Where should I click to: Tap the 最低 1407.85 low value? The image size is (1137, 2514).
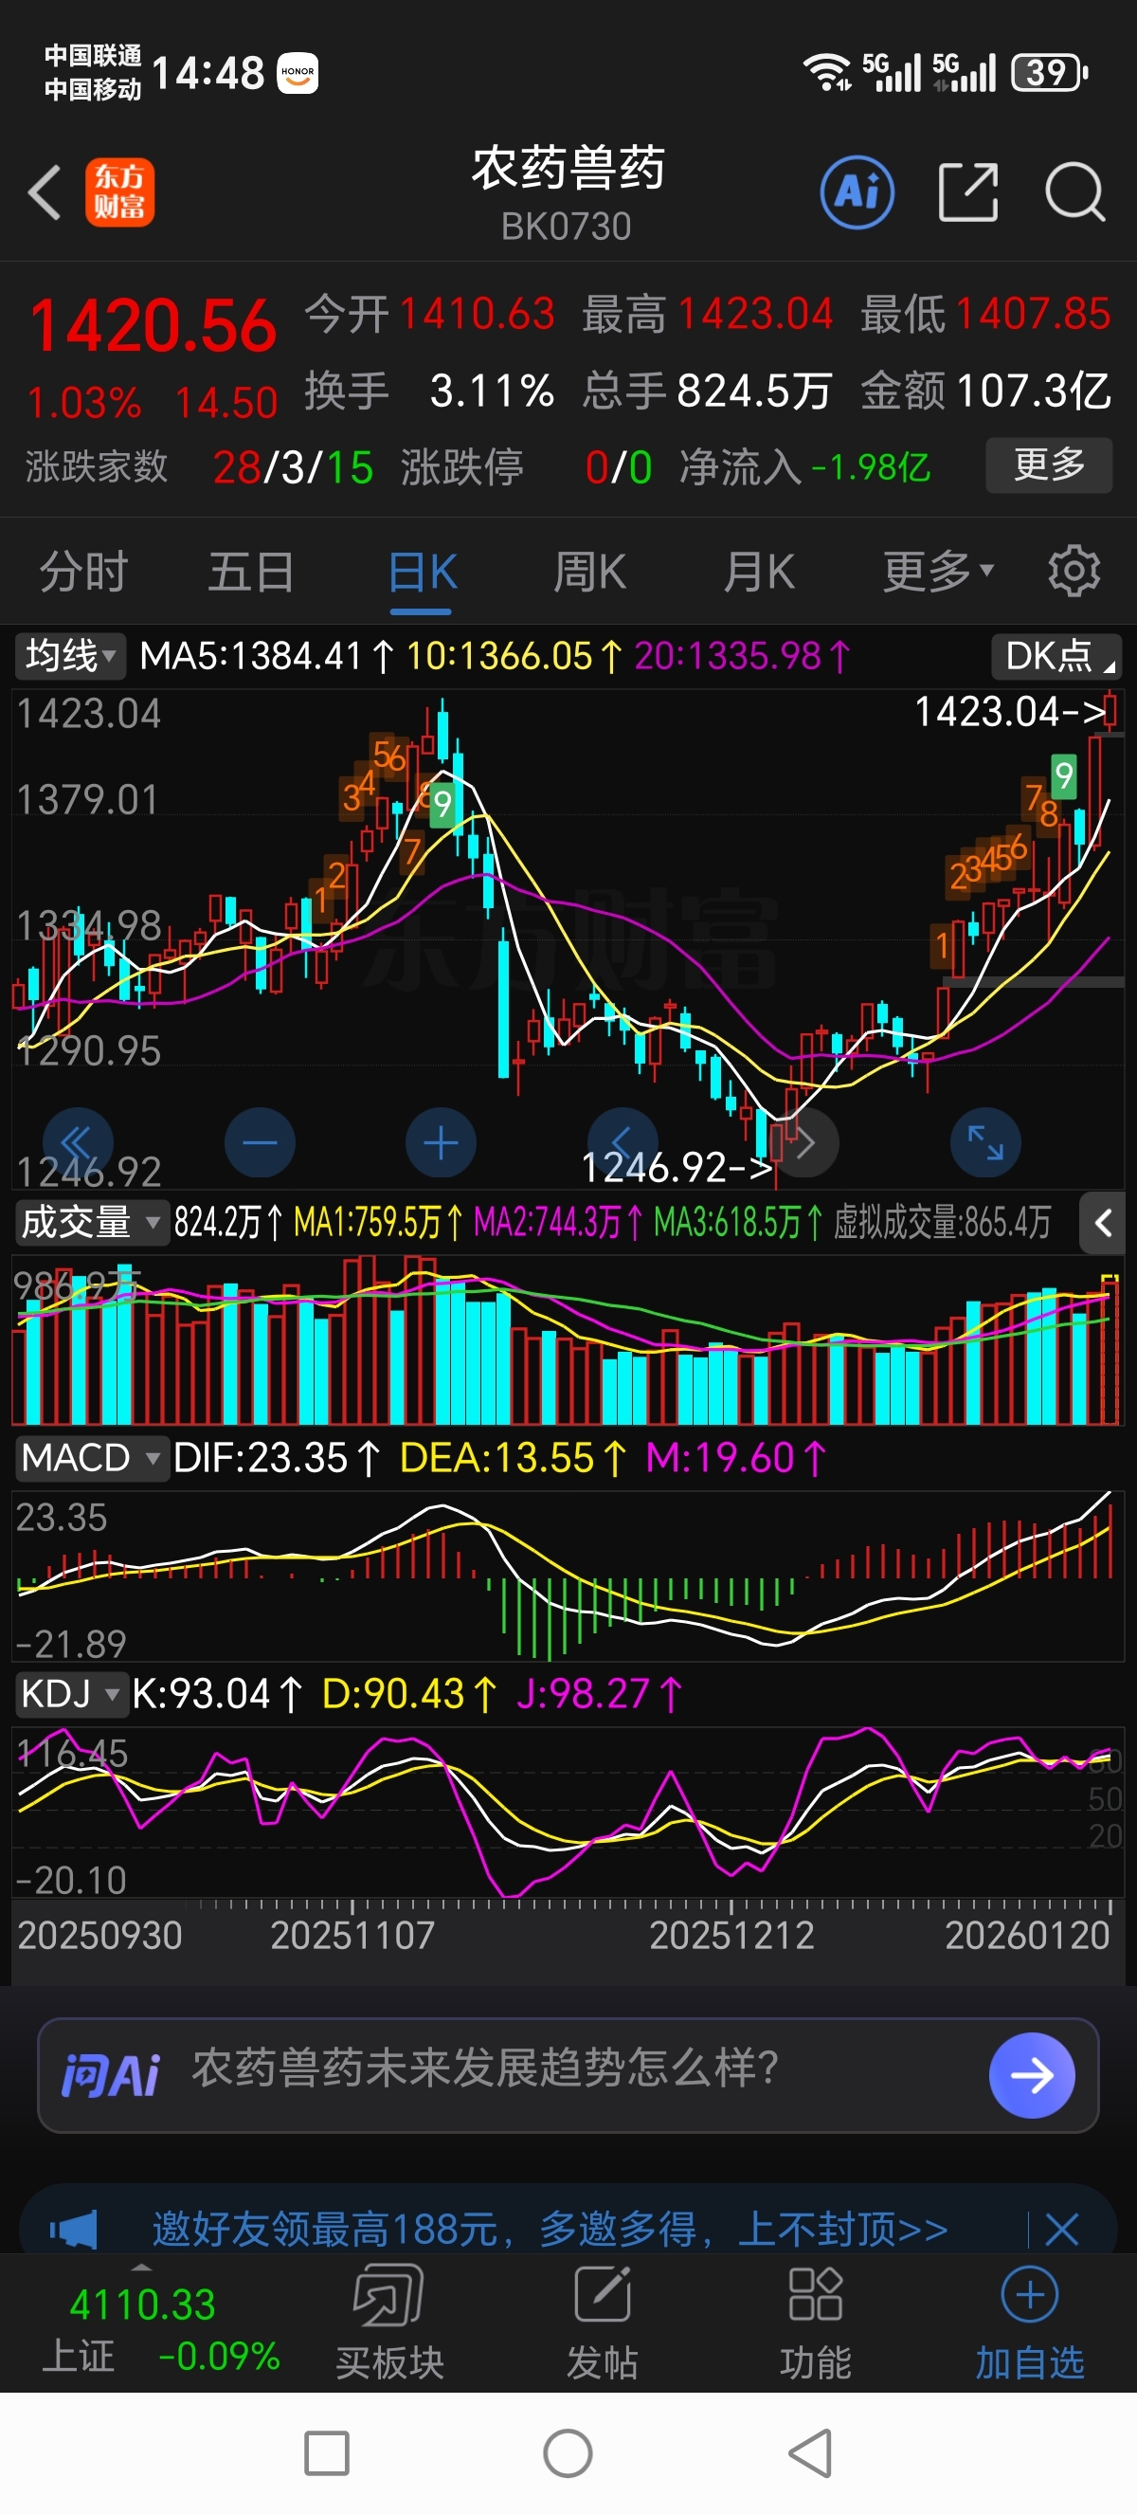985,315
